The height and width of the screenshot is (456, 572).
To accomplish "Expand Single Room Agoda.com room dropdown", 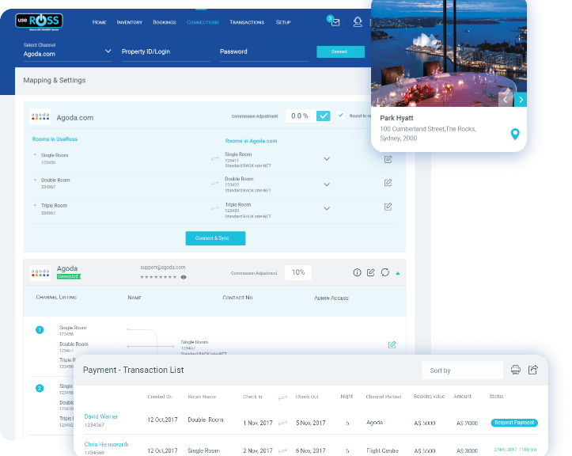I will tap(327, 159).
